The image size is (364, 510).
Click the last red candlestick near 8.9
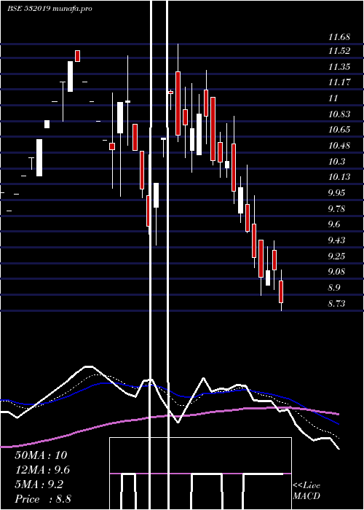pyautogui.click(x=281, y=291)
